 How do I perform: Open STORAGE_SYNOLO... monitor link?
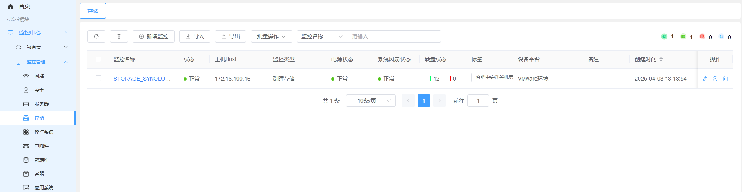[x=142, y=79]
